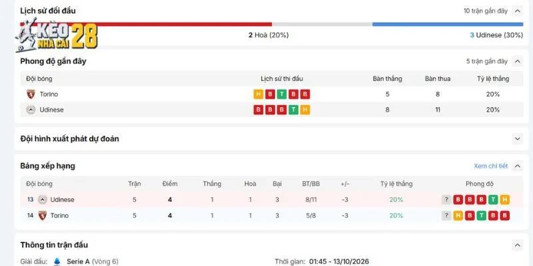Click green T badge in Udinese standings row

(x=493, y=200)
